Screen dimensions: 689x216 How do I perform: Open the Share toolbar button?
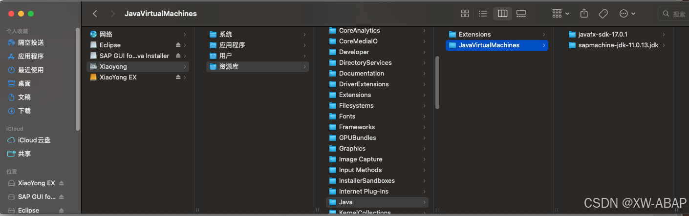[584, 14]
